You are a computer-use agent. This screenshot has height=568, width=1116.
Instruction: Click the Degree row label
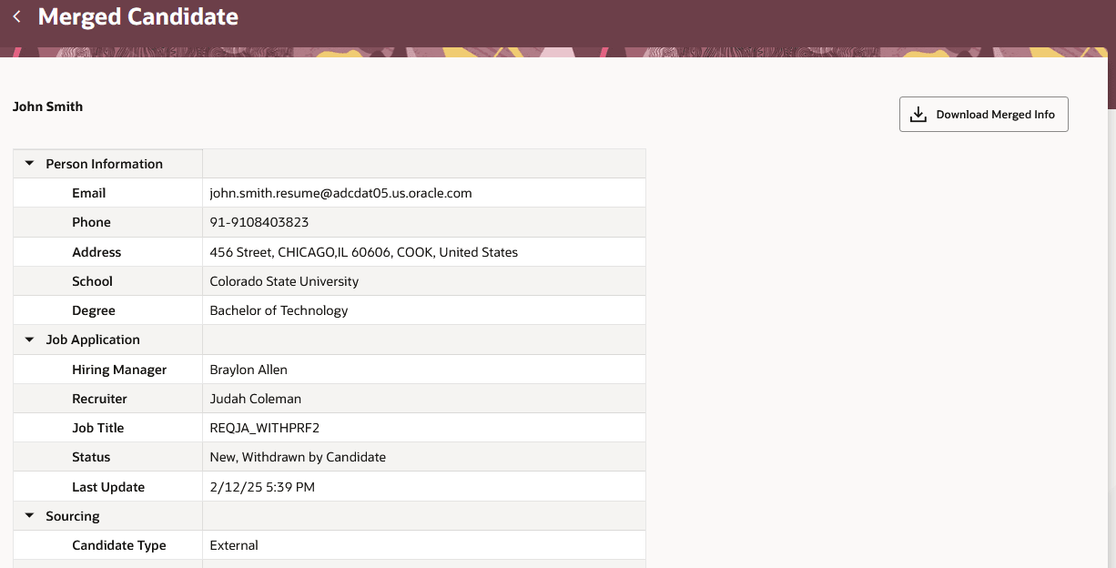(x=94, y=310)
